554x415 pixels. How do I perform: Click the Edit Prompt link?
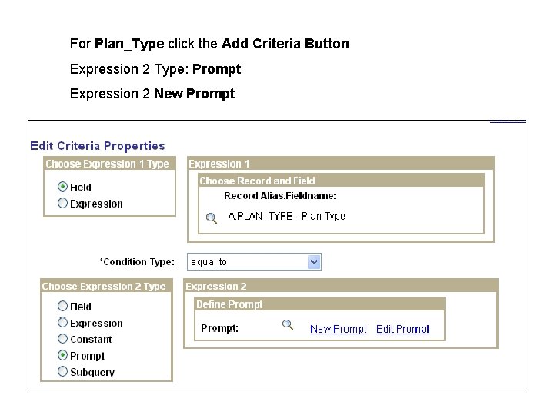pos(402,329)
